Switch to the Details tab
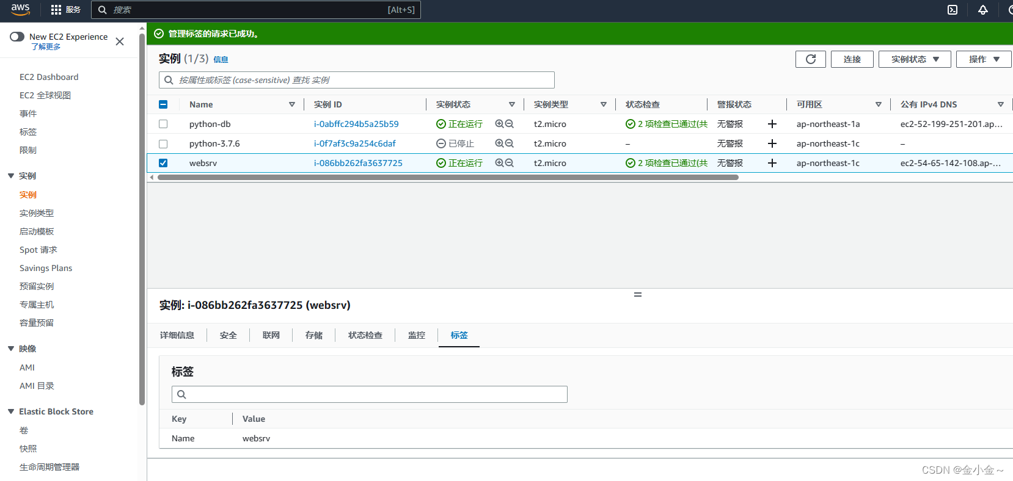The width and height of the screenshot is (1013, 481). point(177,335)
